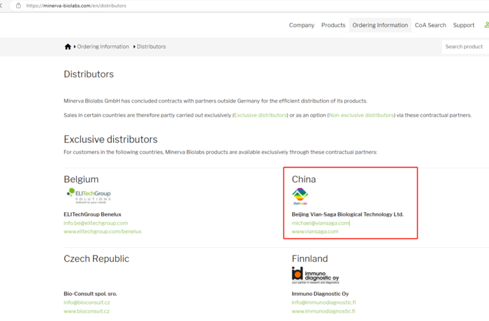The height and width of the screenshot is (321, 489).
Task: Email info@immunodiagnostic.fi
Action: click(323, 303)
